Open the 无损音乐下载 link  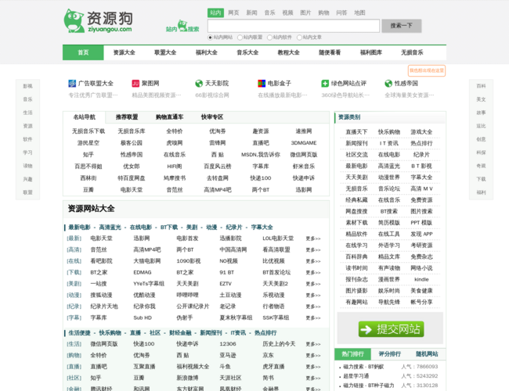88,131
